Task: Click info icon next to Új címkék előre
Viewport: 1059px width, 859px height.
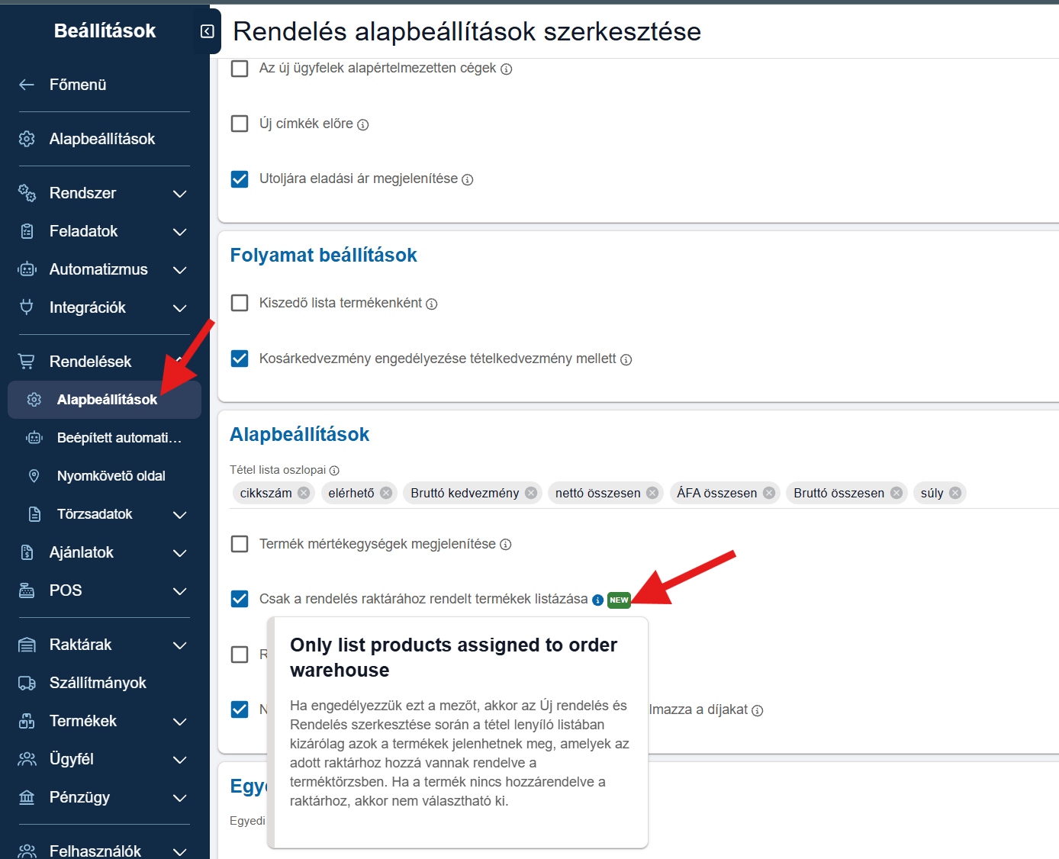Action: click(363, 124)
